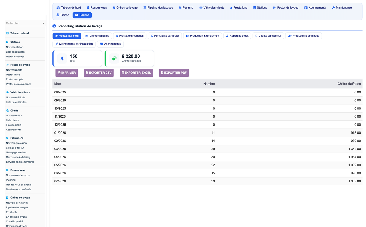The image size is (366, 227).
Task: Click the Prestations droplet icon in the top navigation
Action: (231, 8)
